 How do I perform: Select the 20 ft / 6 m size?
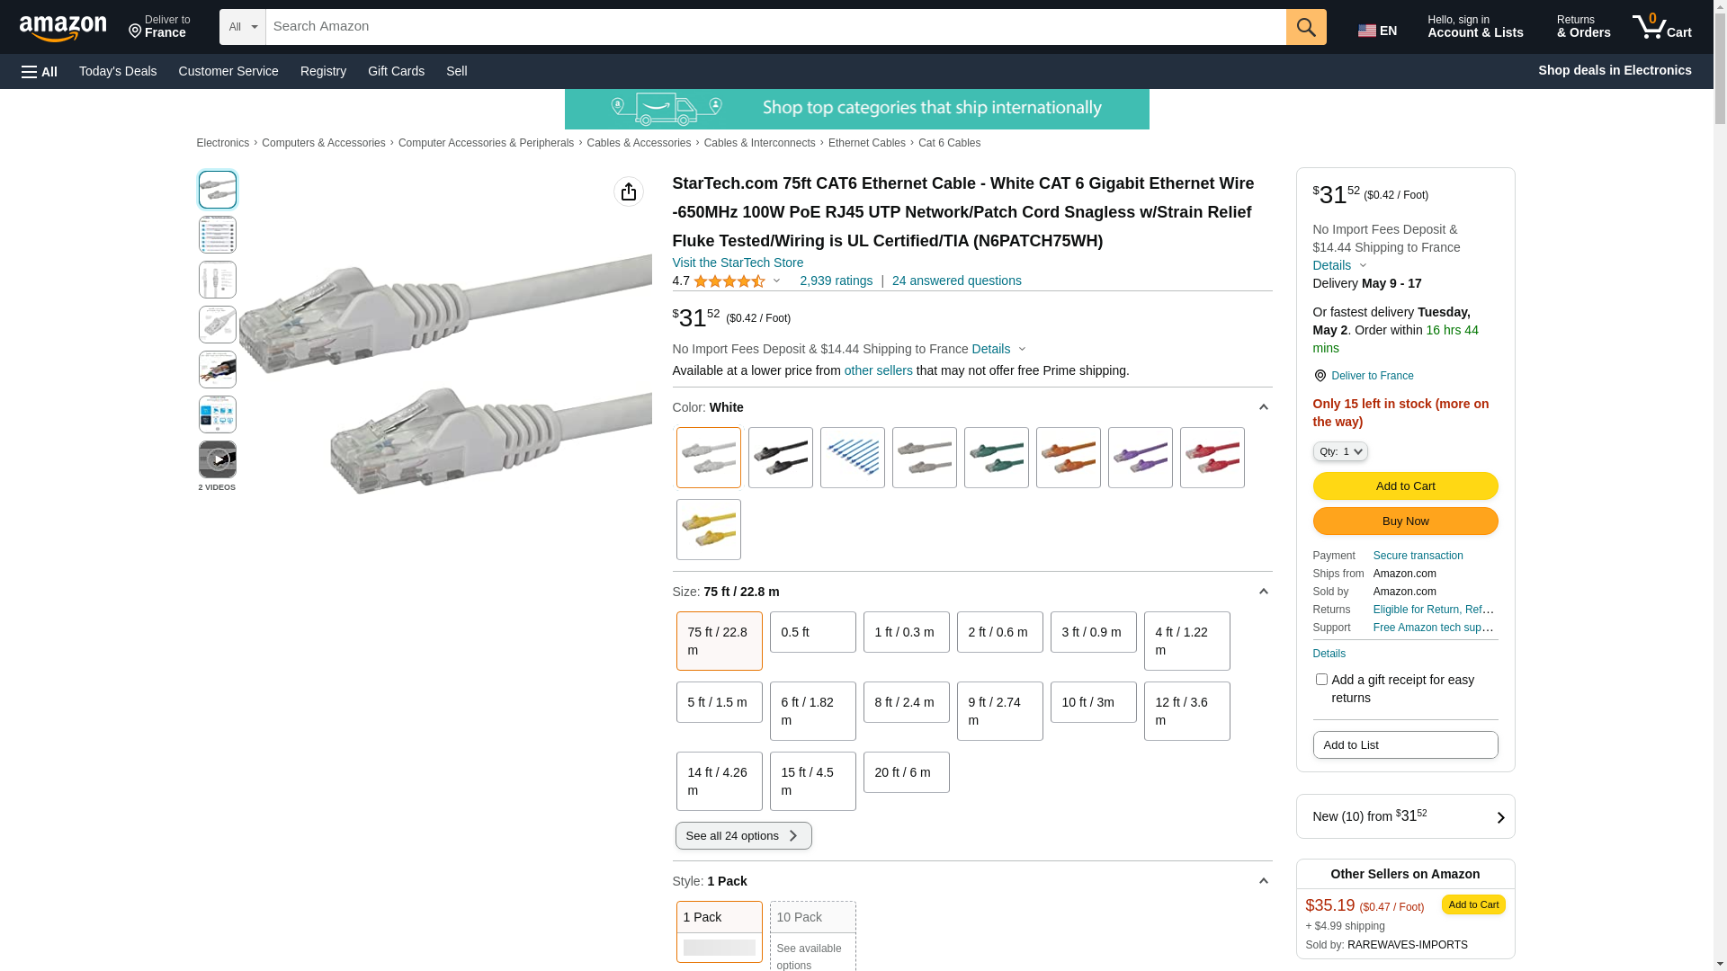click(906, 772)
